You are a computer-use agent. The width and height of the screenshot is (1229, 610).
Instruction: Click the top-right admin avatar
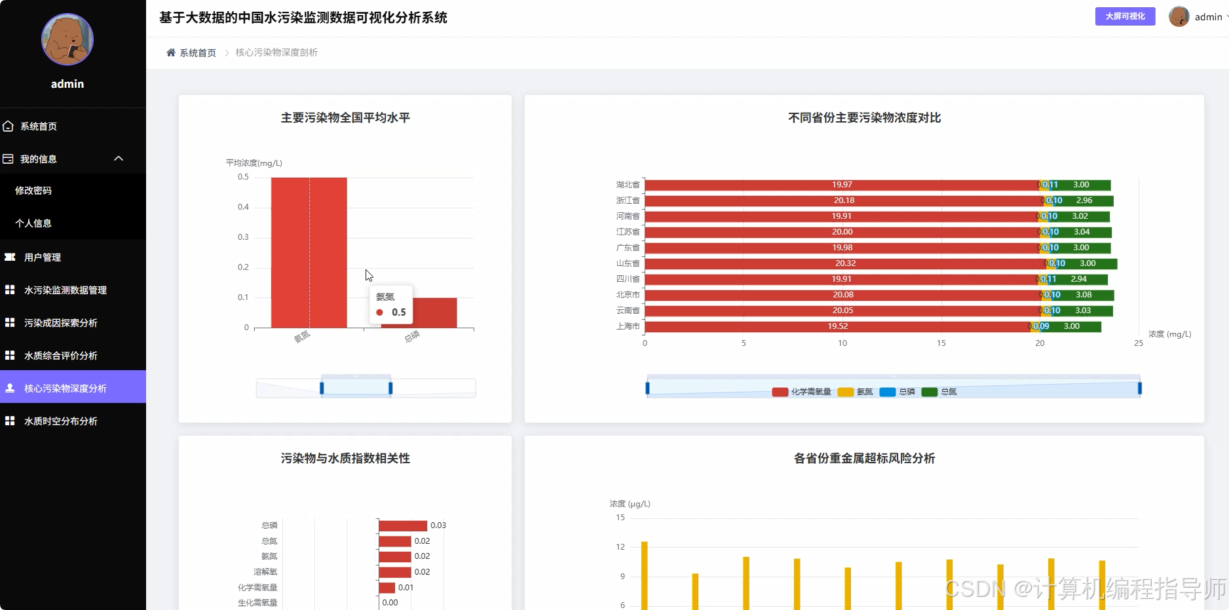pos(1179,16)
